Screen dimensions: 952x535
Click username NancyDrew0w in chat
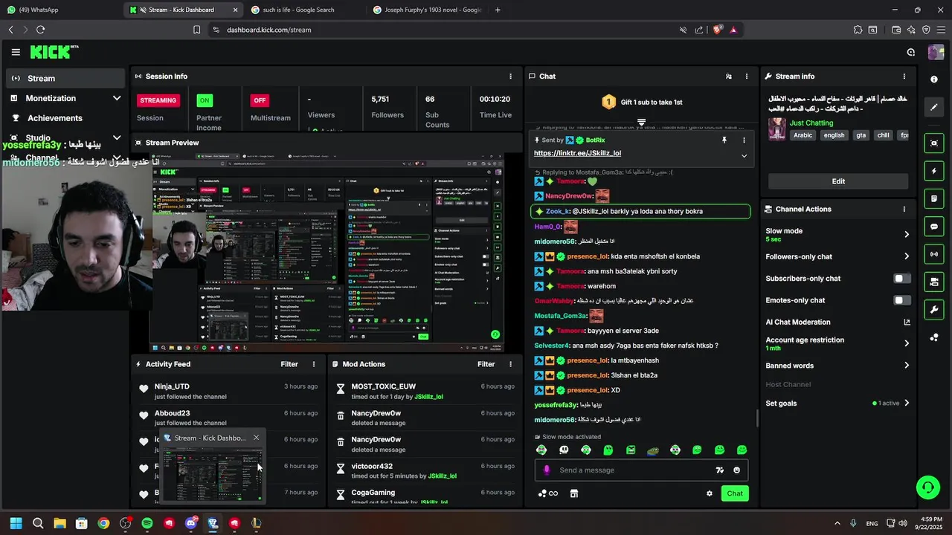[569, 196]
